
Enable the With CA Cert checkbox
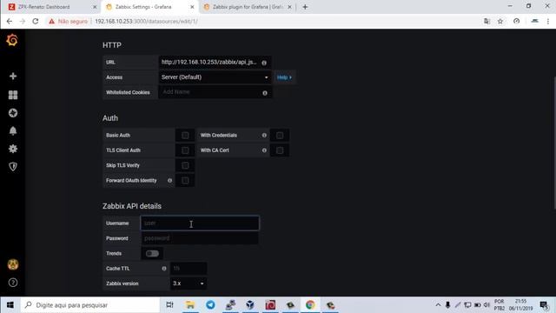280,150
